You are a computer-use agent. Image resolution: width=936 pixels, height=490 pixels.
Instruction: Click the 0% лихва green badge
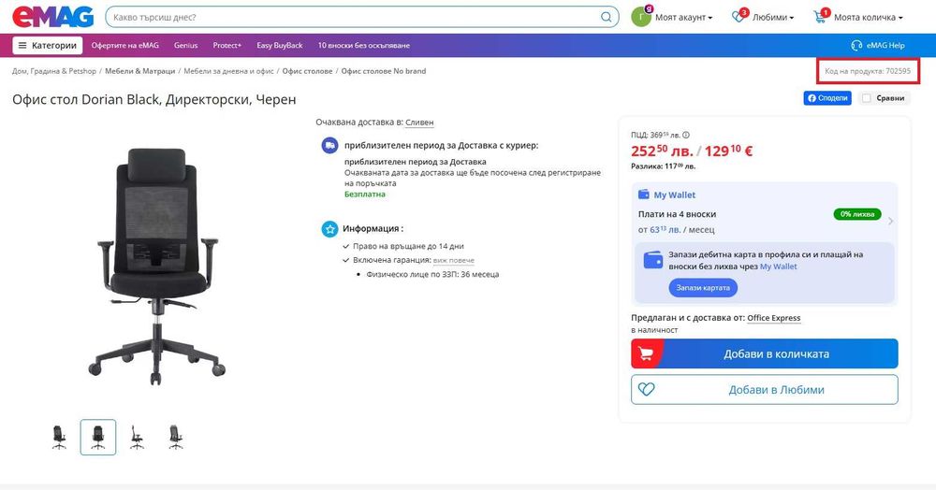857,214
